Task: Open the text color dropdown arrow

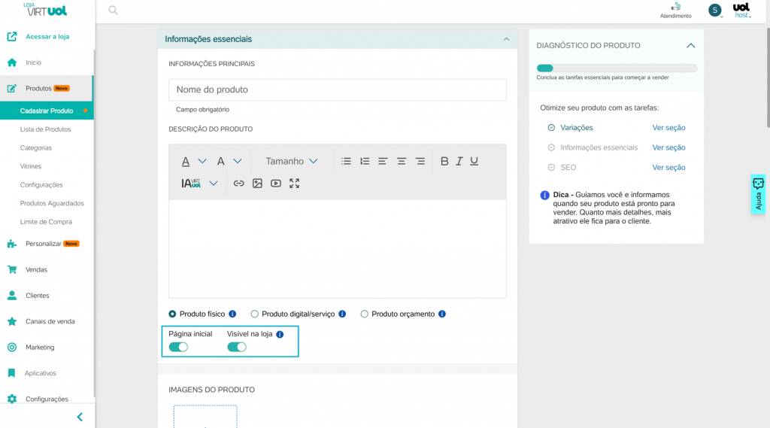Action: tap(202, 161)
